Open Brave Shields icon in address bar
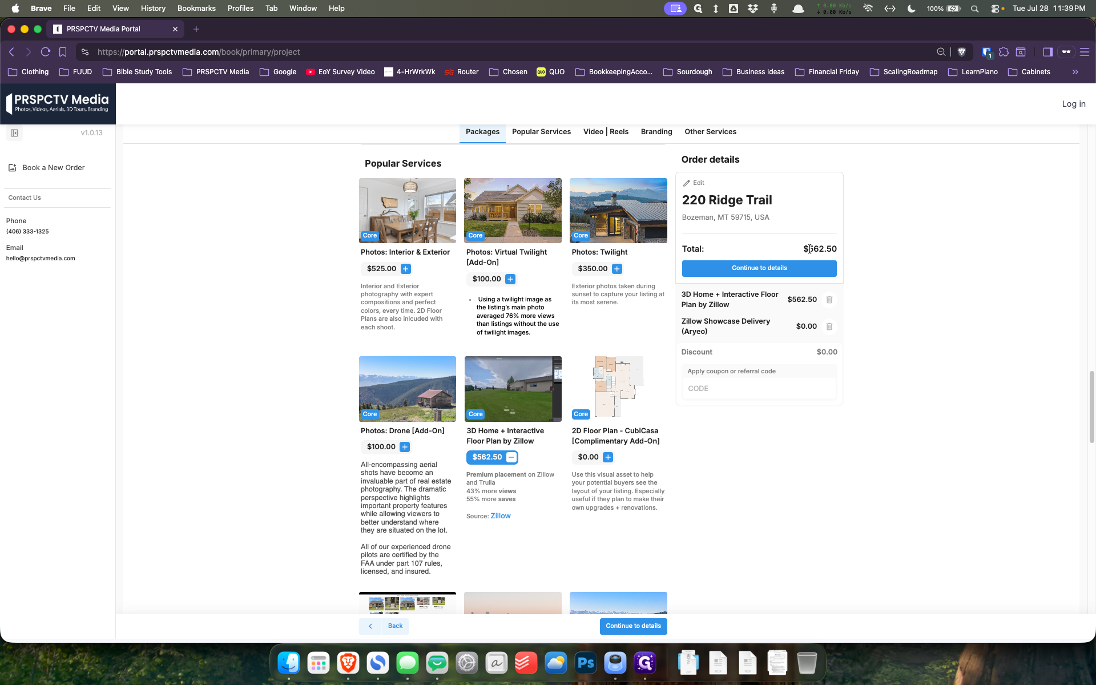This screenshot has width=1096, height=685. (x=961, y=52)
